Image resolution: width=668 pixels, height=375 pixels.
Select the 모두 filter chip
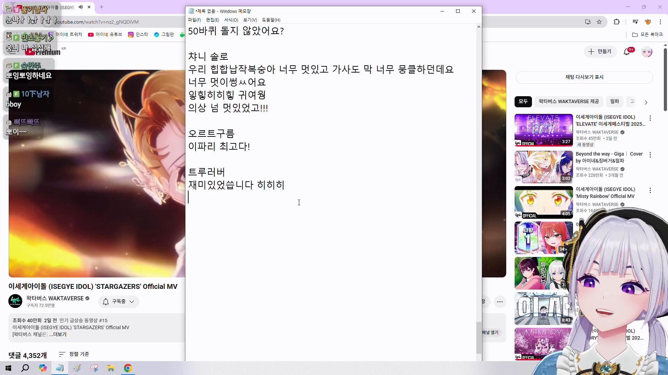pos(523,101)
